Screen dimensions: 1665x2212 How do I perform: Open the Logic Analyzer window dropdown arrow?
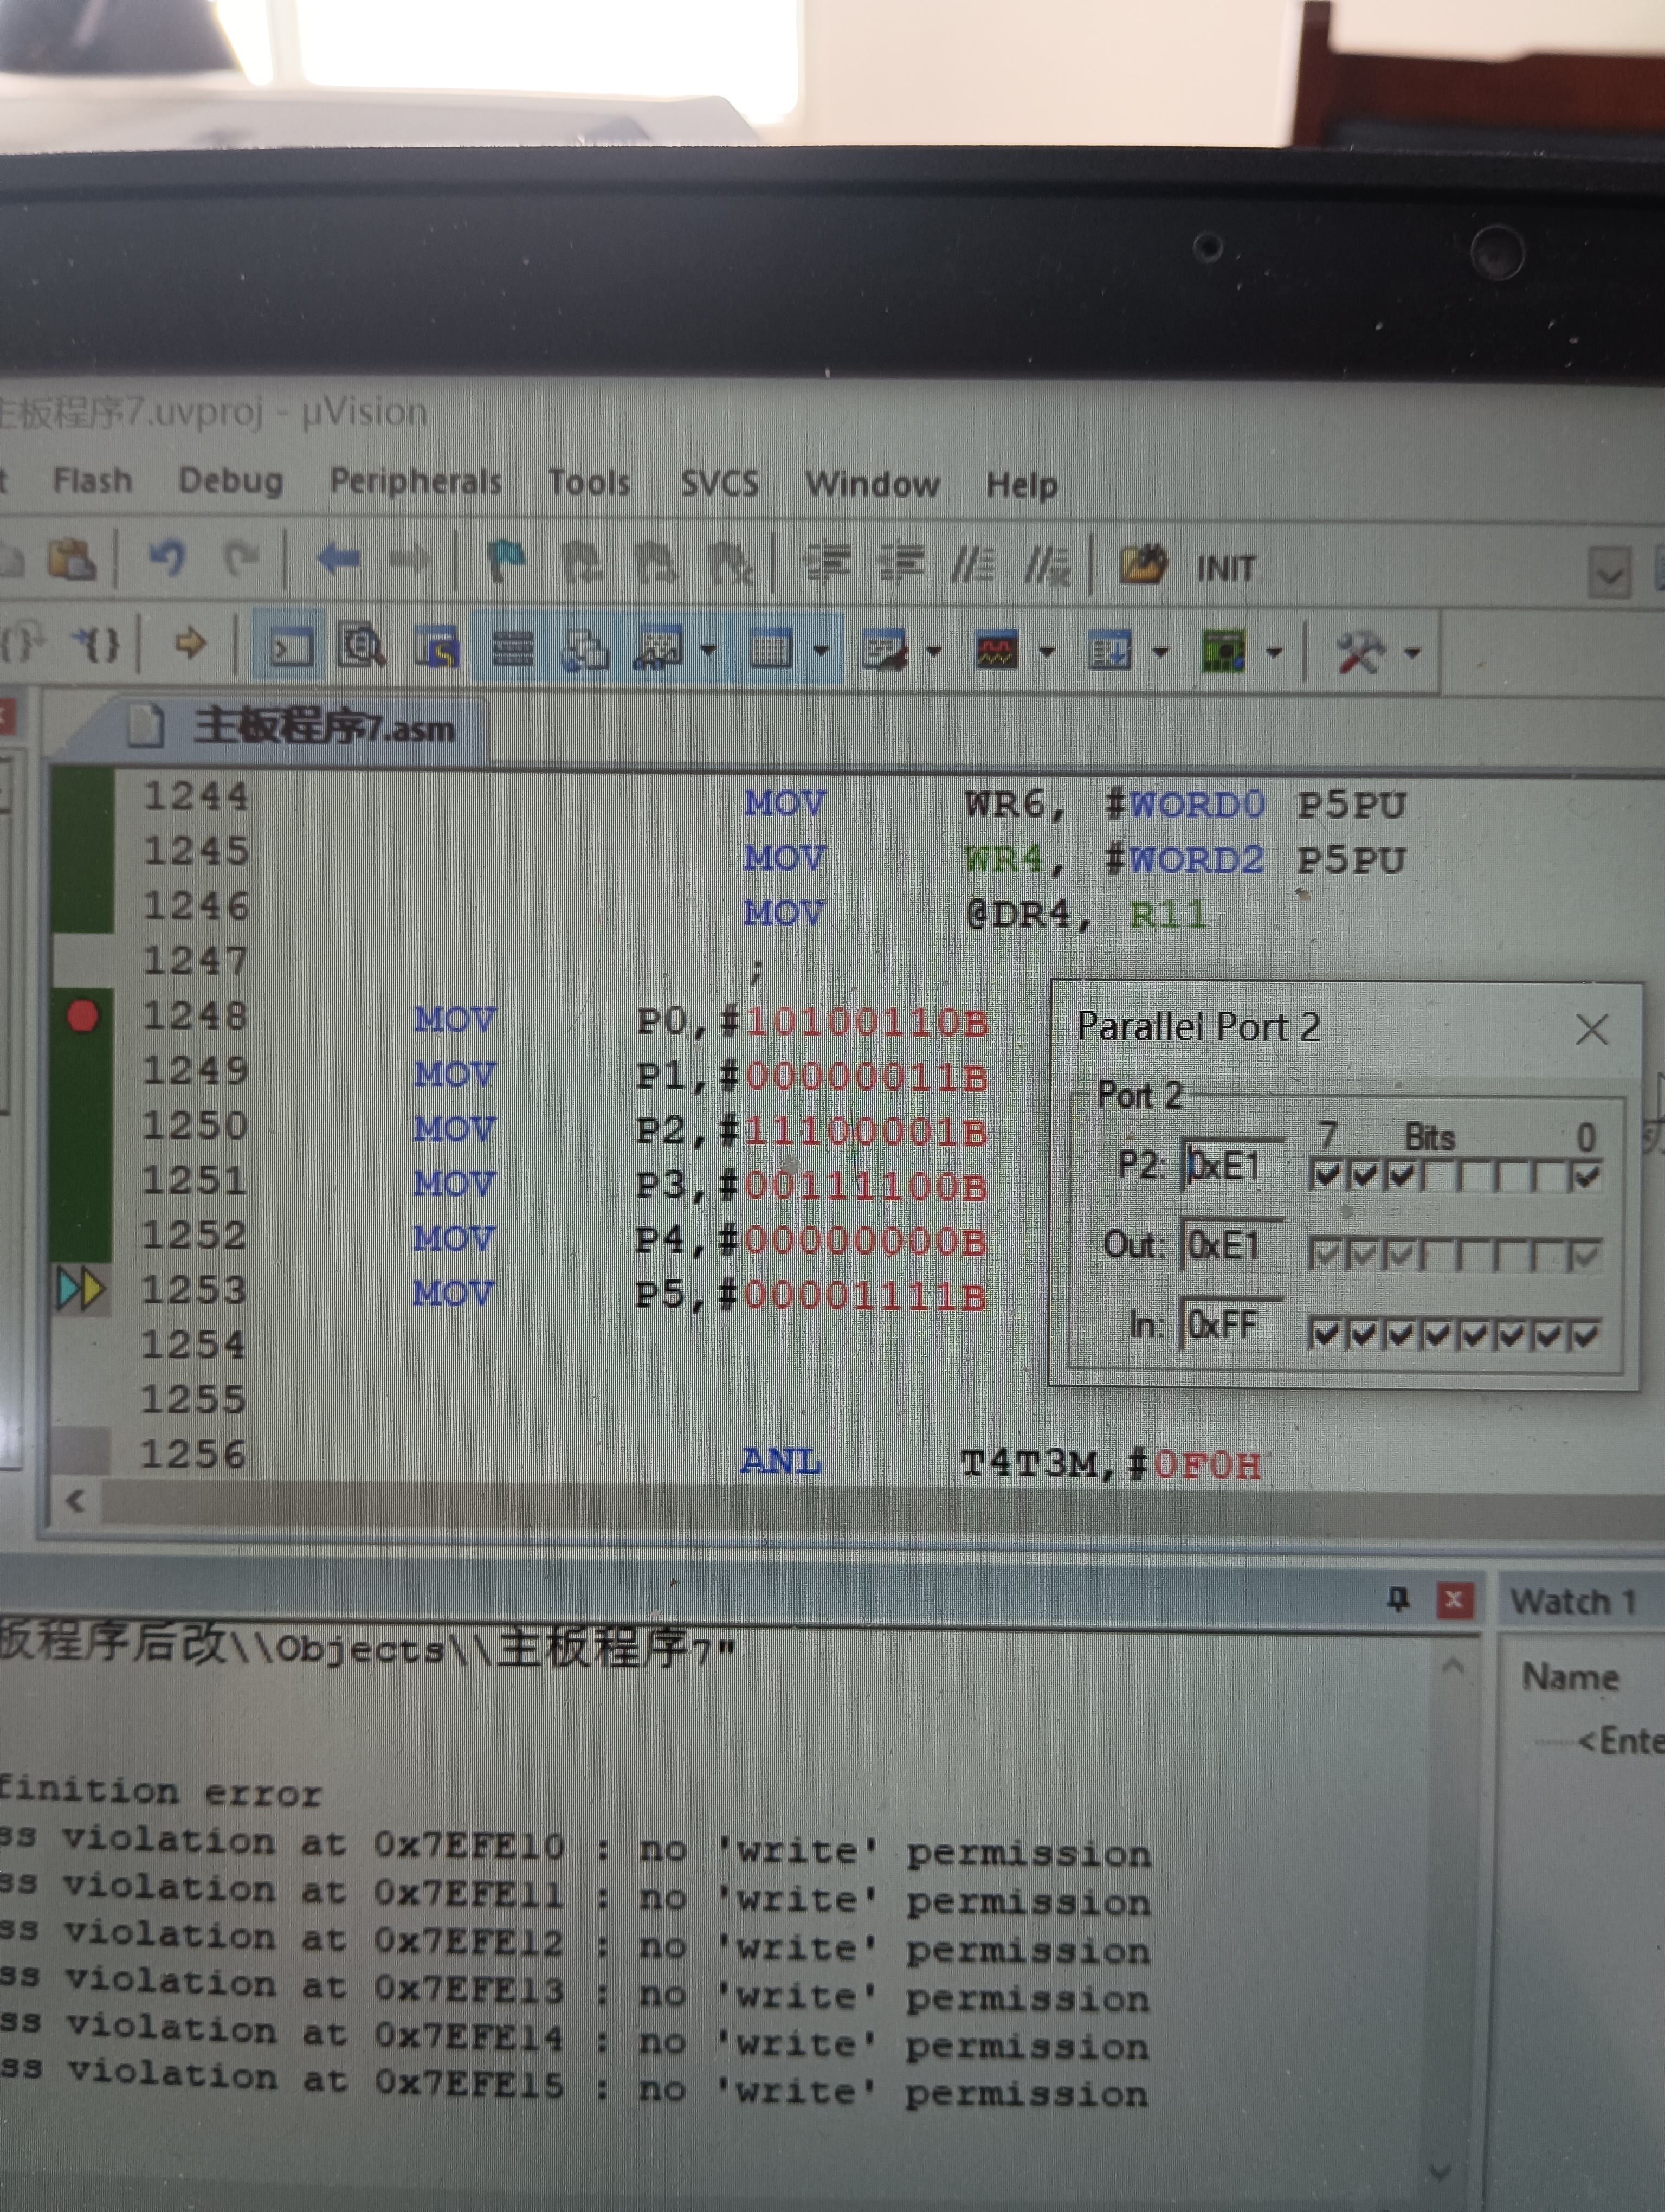point(1047,652)
